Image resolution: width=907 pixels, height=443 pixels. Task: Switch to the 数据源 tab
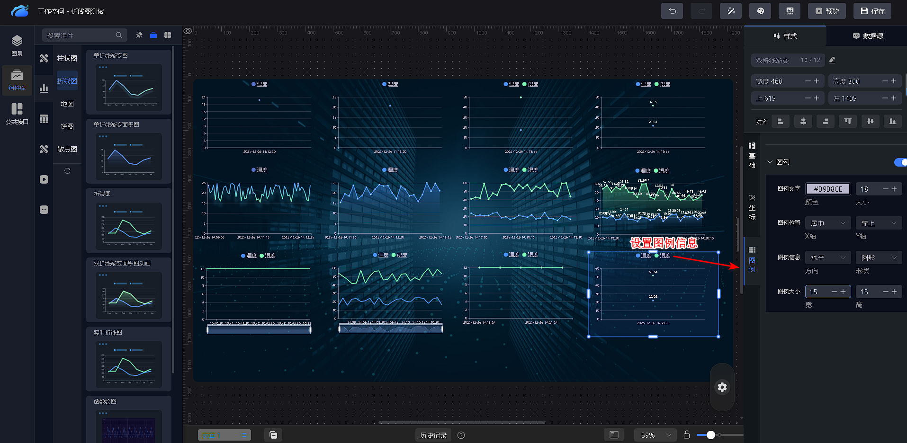coord(868,36)
